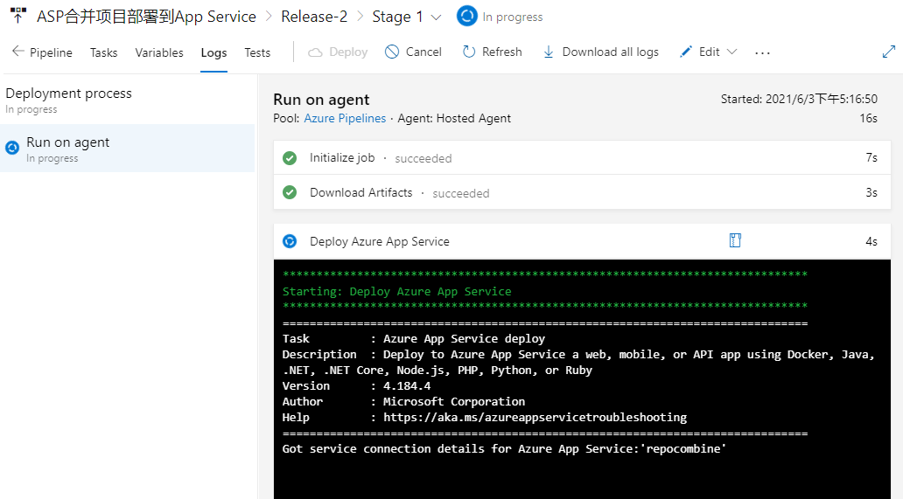The height and width of the screenshot is (499, 903).
Task: Click the In progress status icon in header
Action: coord(467,16)
